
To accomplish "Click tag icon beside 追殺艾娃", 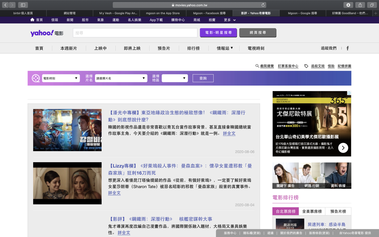I will [306, 66].
